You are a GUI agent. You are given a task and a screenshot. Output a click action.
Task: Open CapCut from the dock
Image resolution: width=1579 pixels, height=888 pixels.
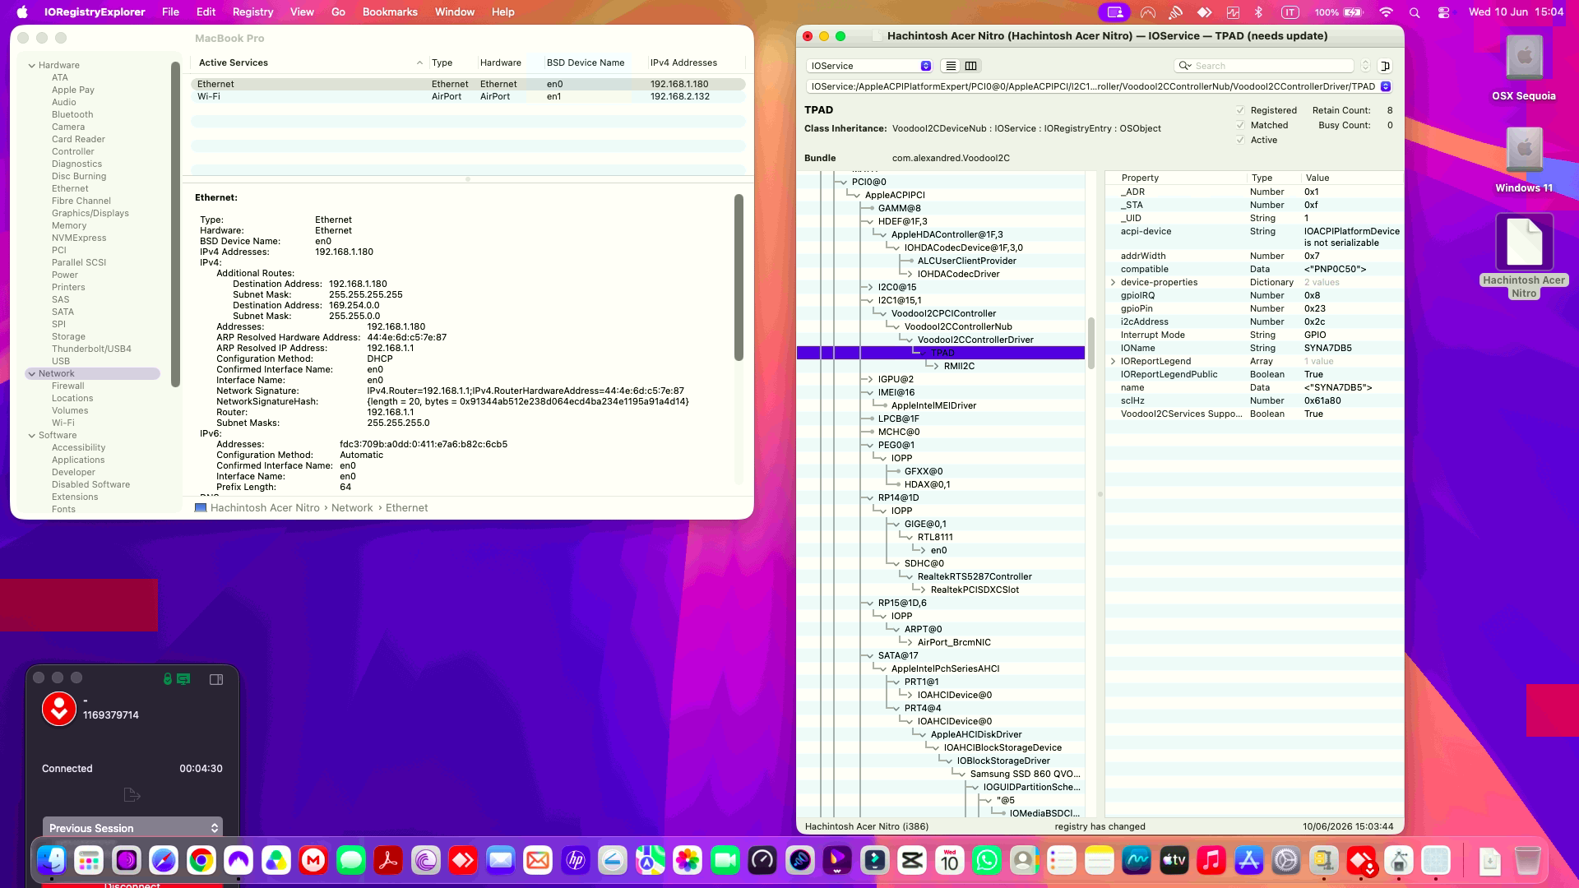coord(912,860)
